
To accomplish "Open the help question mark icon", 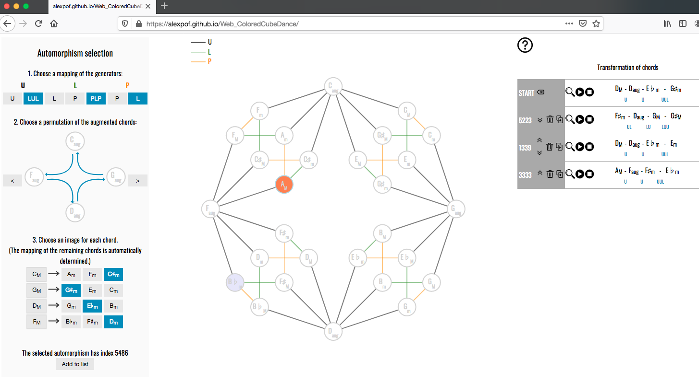I will click(525, 45).
